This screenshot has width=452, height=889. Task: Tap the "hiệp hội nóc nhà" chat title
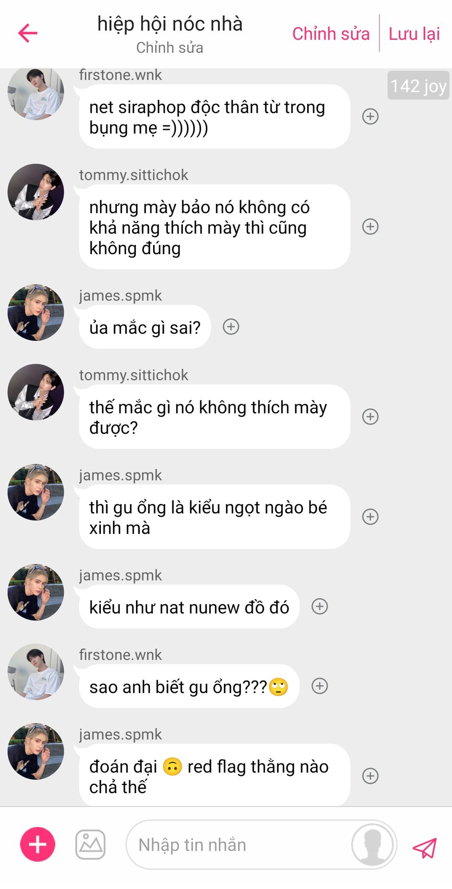[x=170, y=24]
